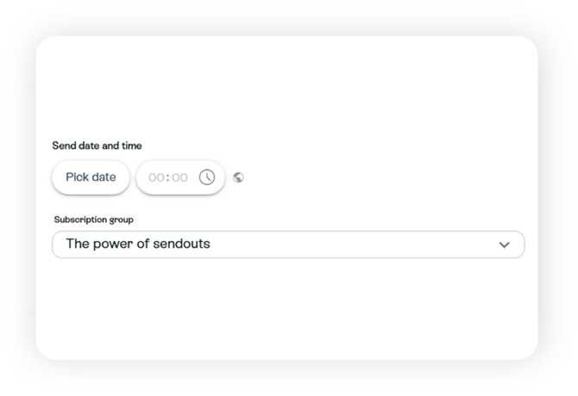Image resolution: width=578 pixels, height=396 pixels.
Task: Select the hours value in time field
Action: (156, 177)
